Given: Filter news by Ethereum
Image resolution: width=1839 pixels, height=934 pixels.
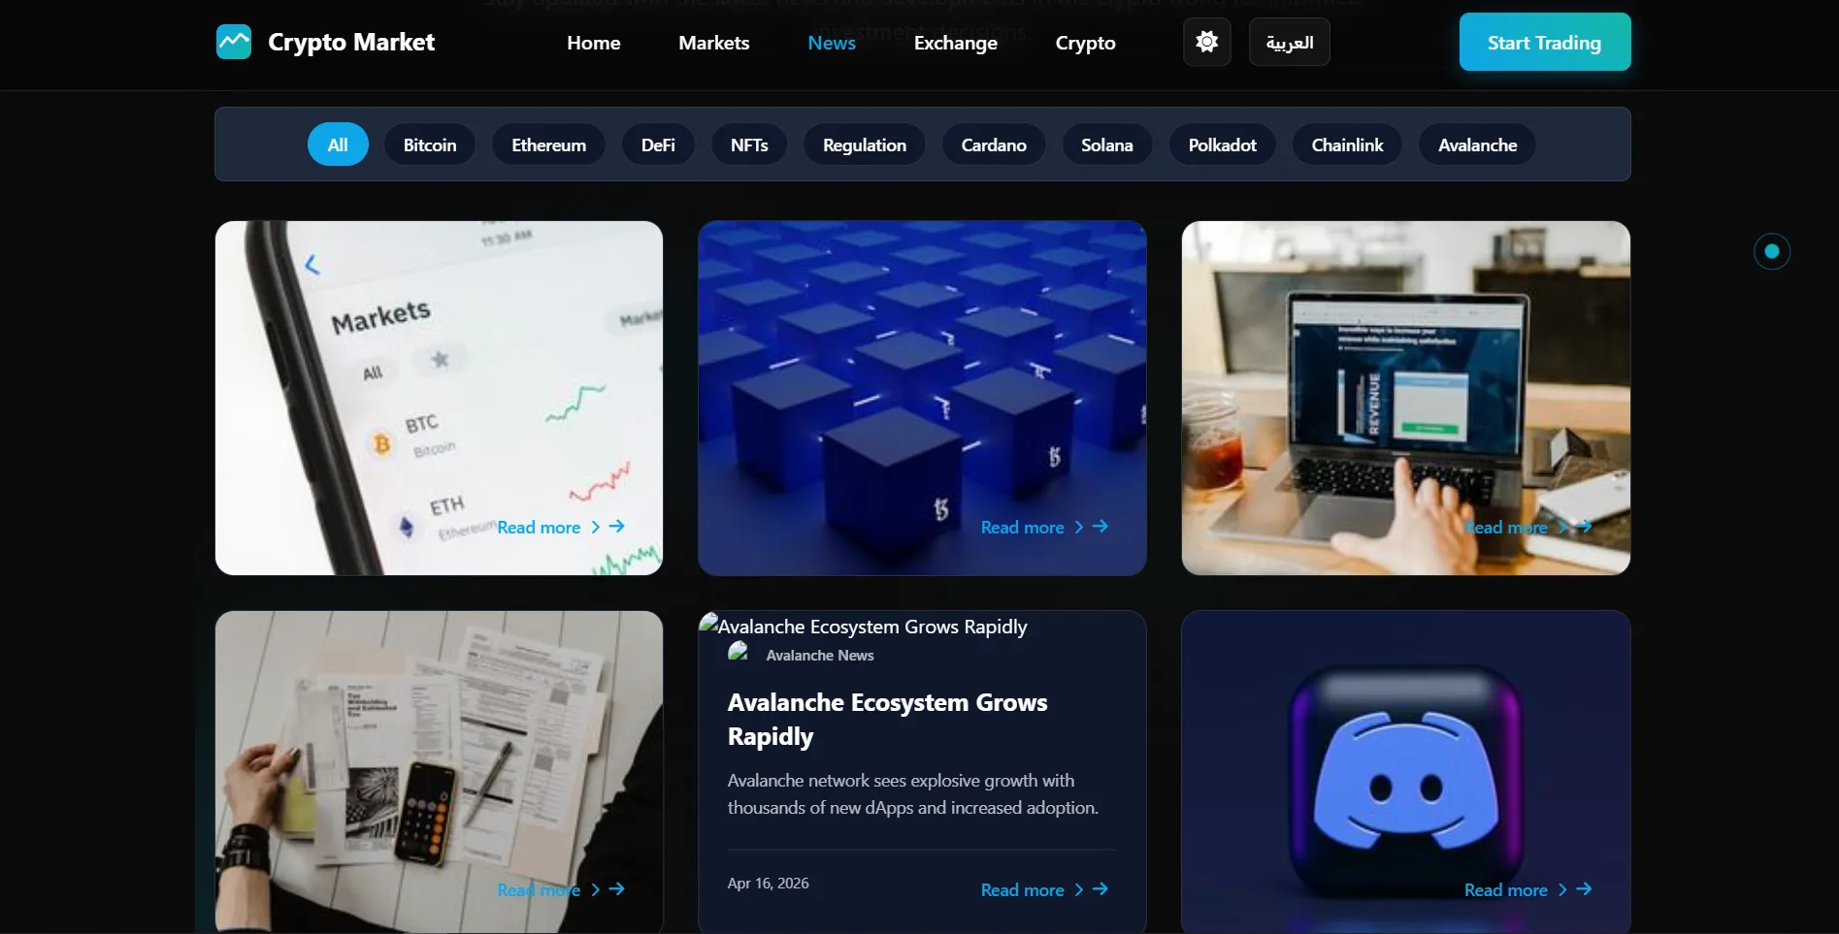Looking at the screenshot, I should 549,145.
